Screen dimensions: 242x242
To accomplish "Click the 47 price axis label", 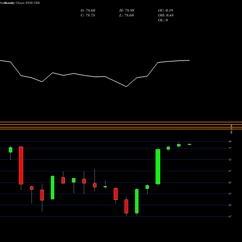I will coord(230,217).
